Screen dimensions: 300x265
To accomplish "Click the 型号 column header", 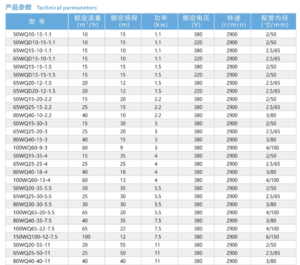I will (x=37, y=21).
